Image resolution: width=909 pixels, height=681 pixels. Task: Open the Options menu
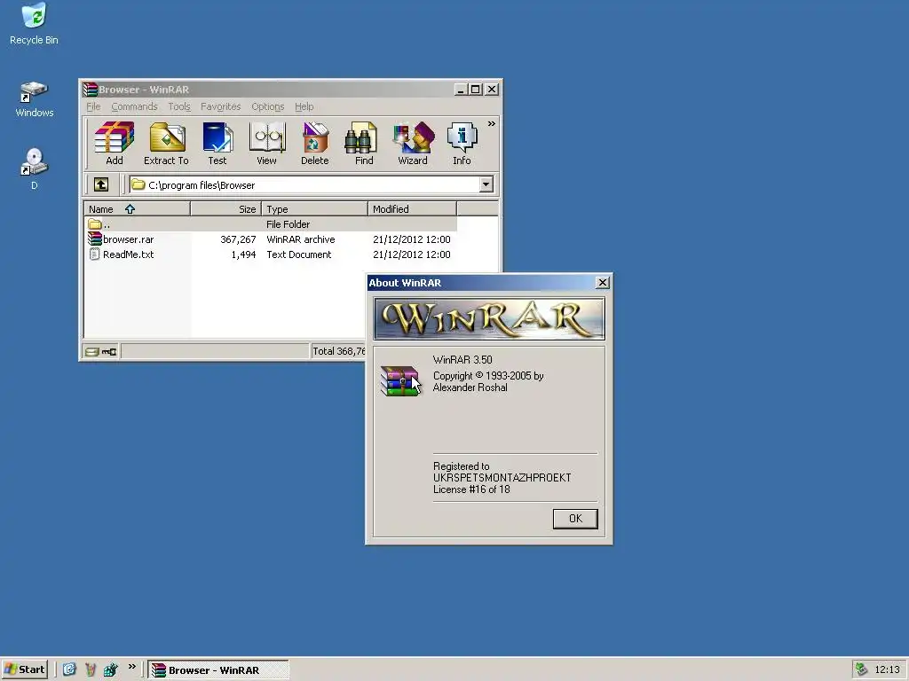point(268,106)
